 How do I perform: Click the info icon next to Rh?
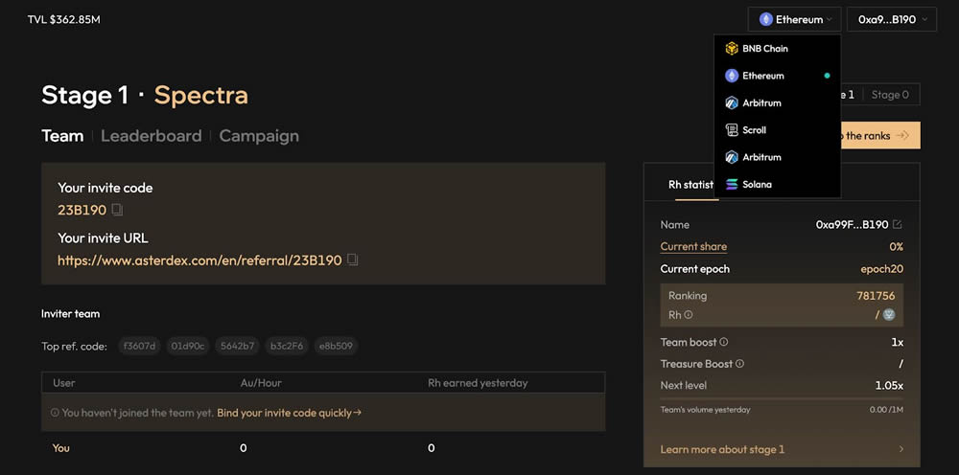point(689,315)
